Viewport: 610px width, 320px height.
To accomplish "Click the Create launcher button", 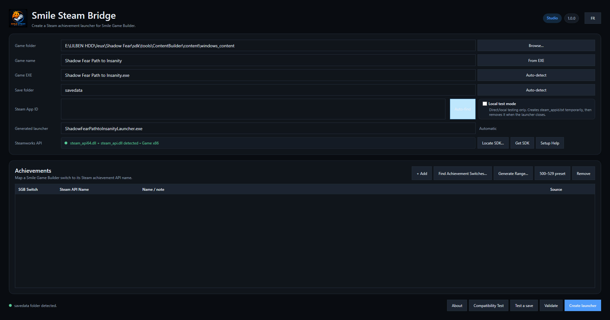I will click(x=583, y=306).
